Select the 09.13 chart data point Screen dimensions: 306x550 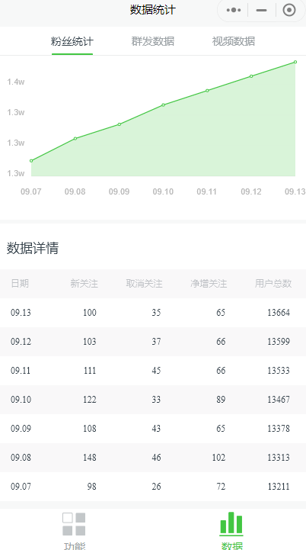295,62
